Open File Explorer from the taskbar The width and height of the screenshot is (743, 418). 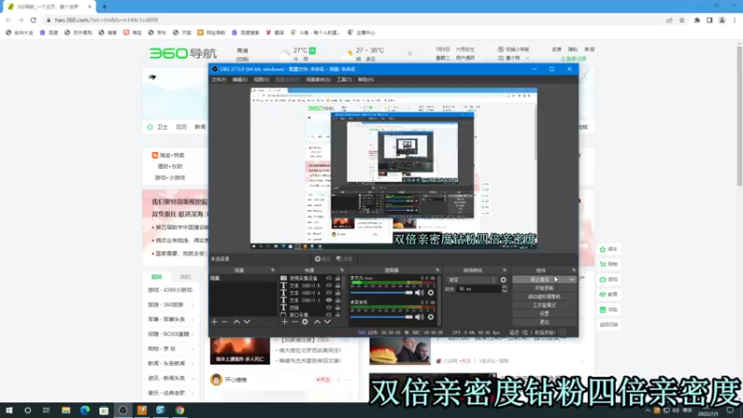66,411
